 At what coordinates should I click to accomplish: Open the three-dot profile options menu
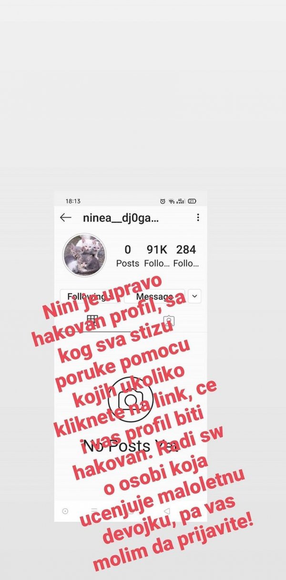198,217
